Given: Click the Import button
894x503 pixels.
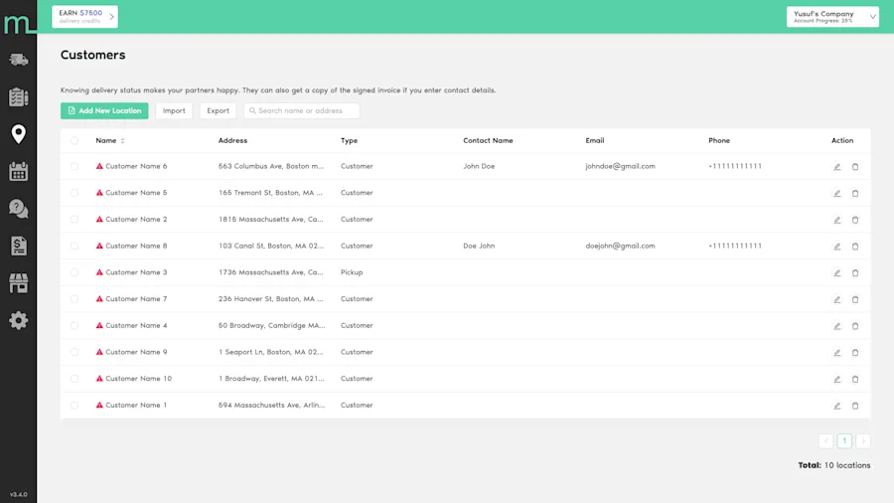Looking at the screenshot, I should click(174, 110).
